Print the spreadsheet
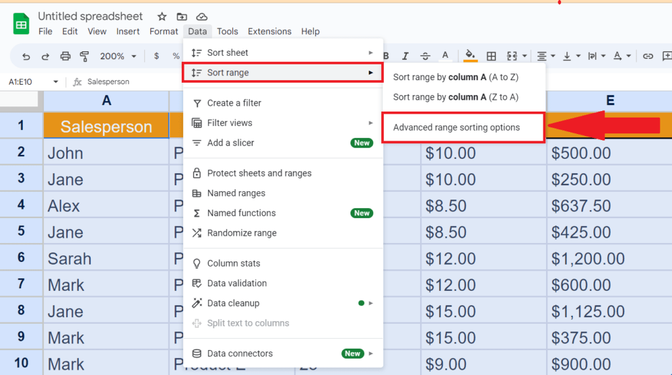This screenshot has height=375, width=672. [x=65, y=56]
